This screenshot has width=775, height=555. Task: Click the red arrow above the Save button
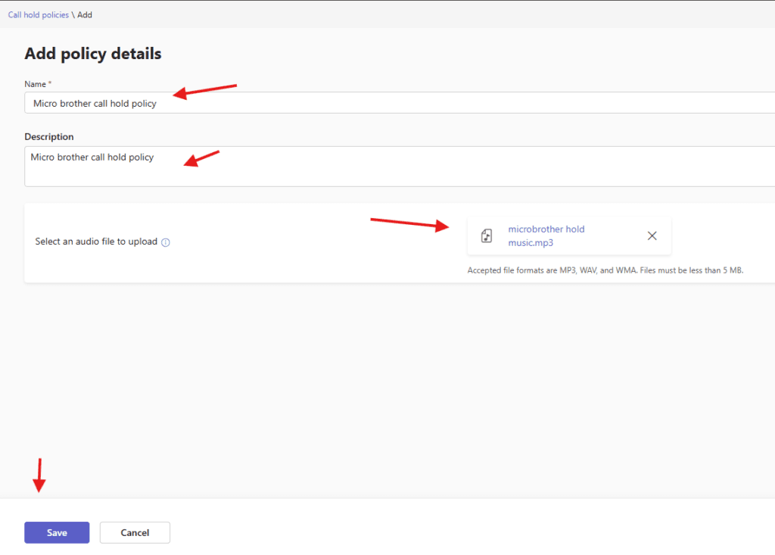[x=40, y=475]
